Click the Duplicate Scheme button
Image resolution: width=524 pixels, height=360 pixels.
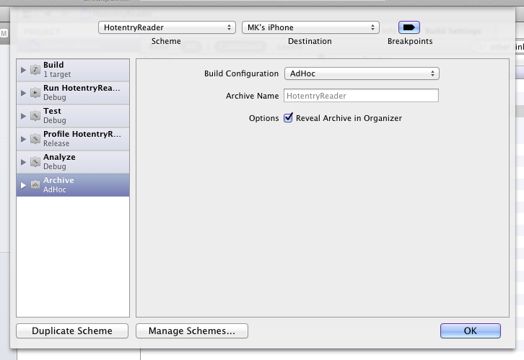click(x=72, y=330)
